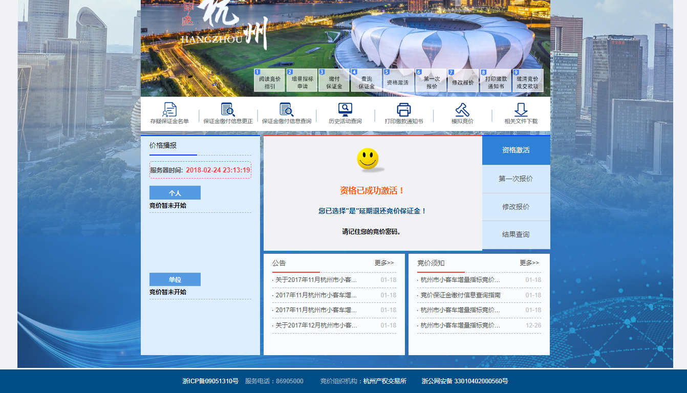This screenshot has height=393, width=687.
Task: Switch to the 第一次报价 side tab
Action: pyautogui.click(x=516, y=179)
